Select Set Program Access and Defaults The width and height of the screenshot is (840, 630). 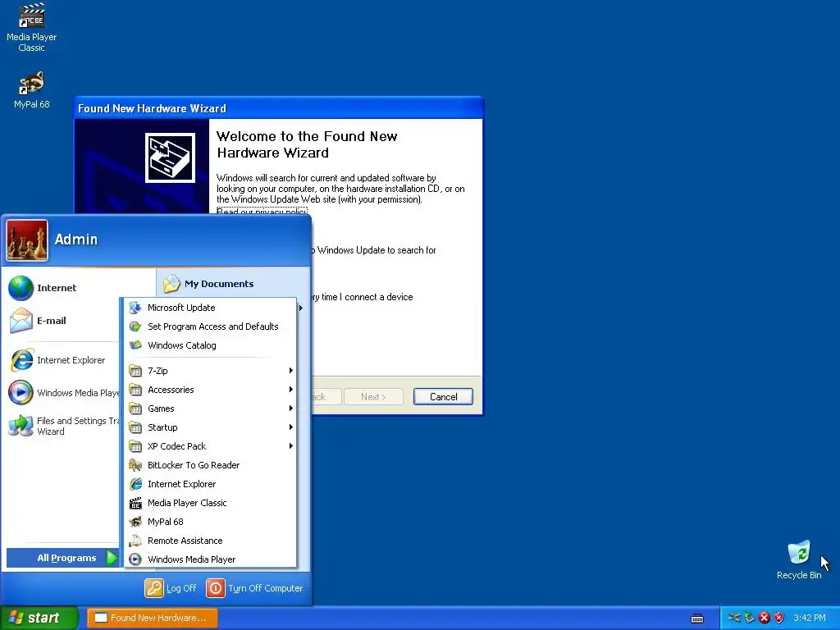pos(211,326)
